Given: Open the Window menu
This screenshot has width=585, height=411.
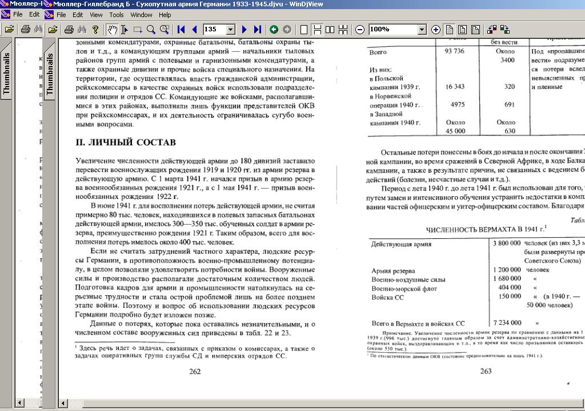Looking at the screenshot, I should 141,15.
